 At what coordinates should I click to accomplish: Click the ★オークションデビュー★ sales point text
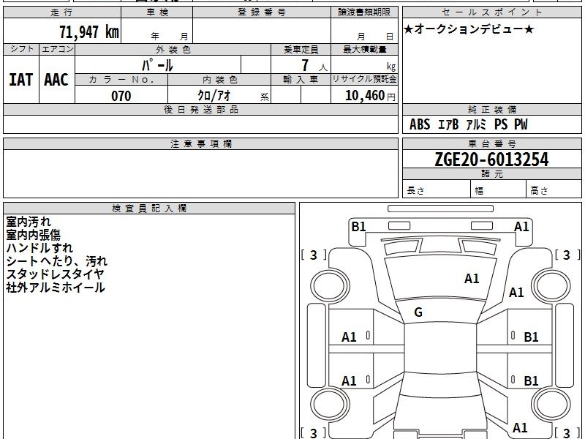[469, 29]
